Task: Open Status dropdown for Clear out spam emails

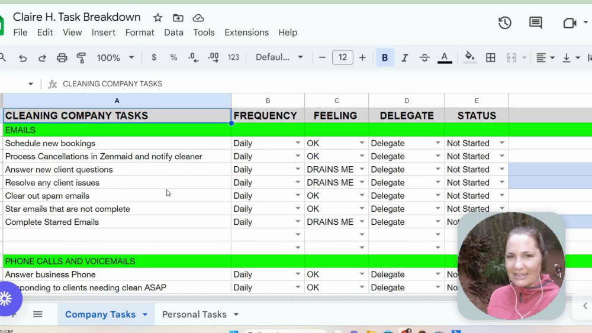Action: coord(502,195)
